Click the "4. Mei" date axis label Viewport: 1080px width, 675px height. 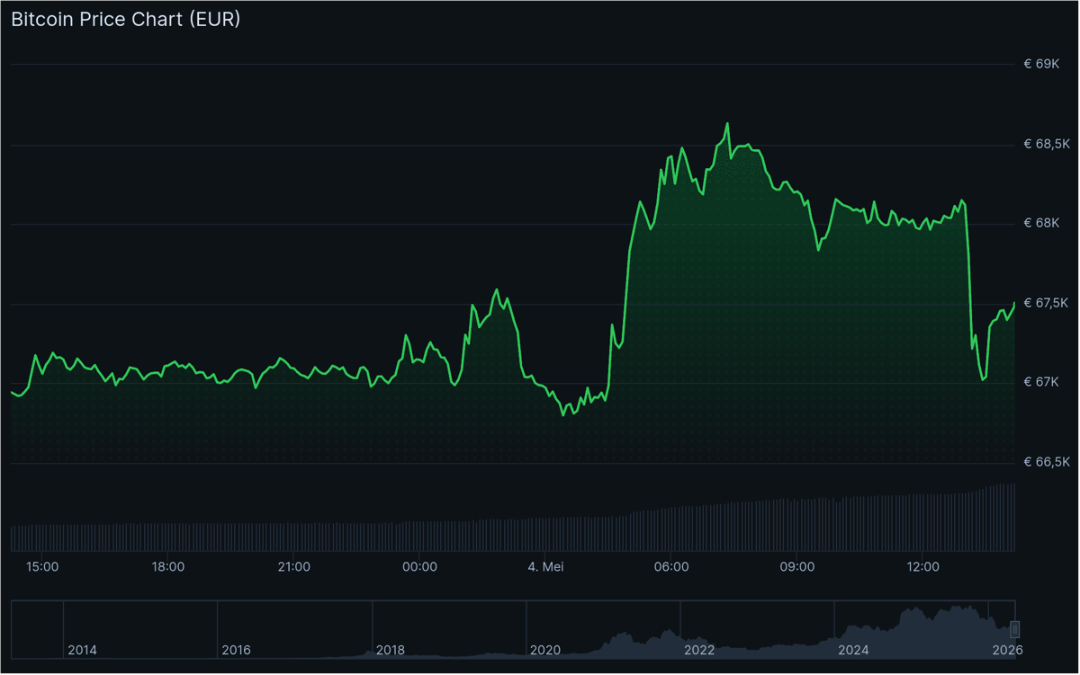pos(545,567)
